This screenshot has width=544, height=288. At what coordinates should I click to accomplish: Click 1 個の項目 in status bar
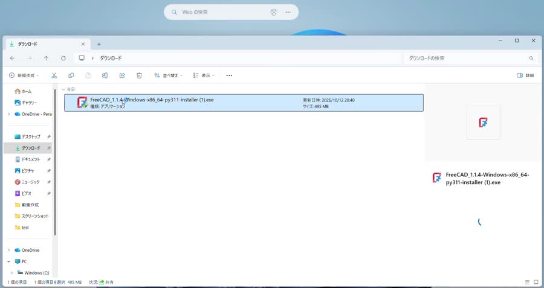(17, 282)
